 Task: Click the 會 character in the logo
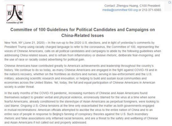(x=20, y=13)
